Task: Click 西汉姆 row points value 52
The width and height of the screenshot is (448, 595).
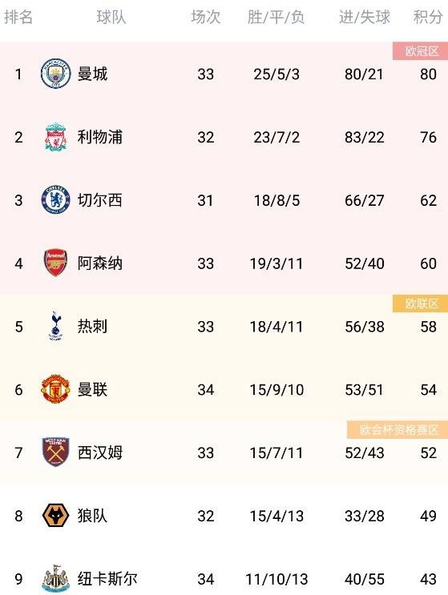Action: point(428,452)
